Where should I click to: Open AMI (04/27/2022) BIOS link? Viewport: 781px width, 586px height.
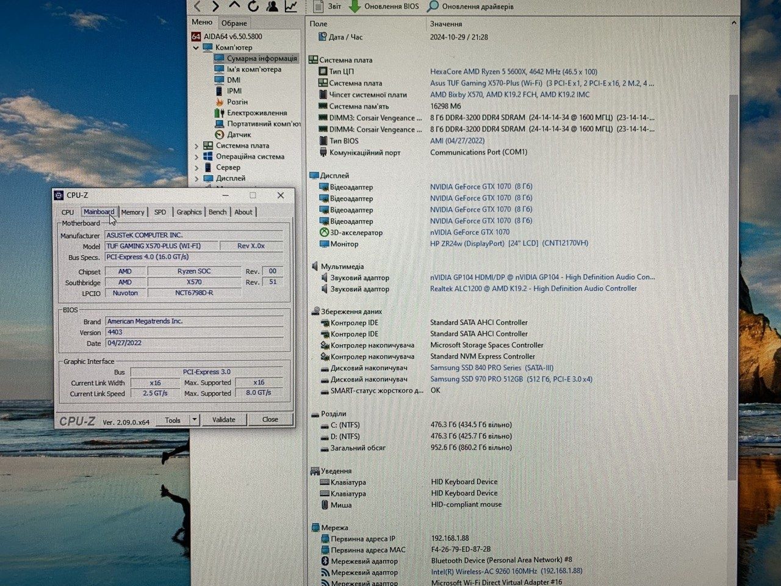pyautogui.click(x=457, y=141)
